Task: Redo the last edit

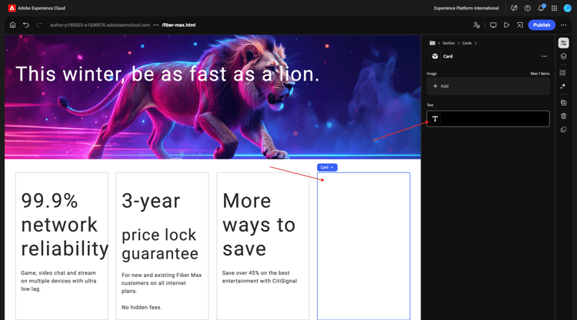Action: point(39,25)
